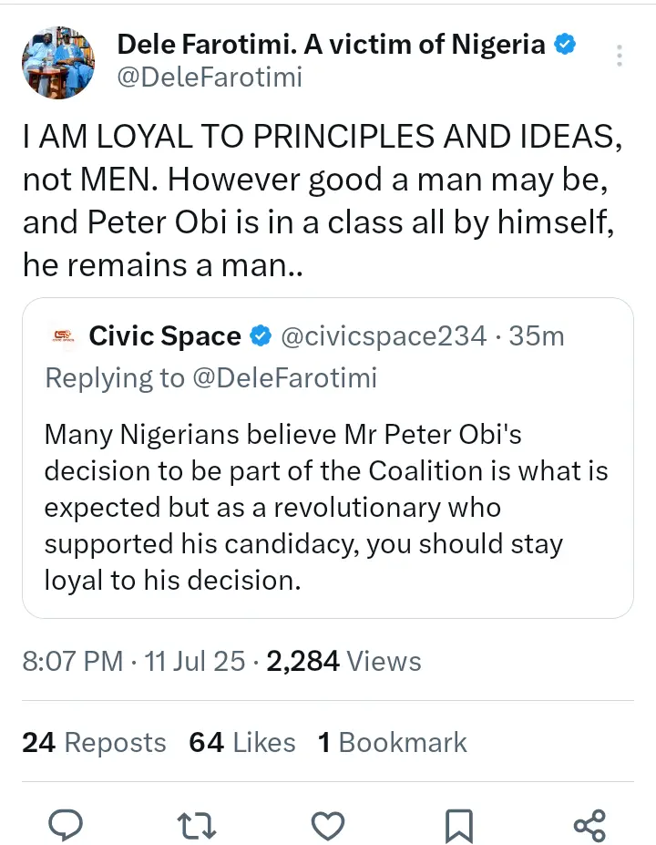Open the quoted Civic Space tweet text
Screen dimensions: 656x845
pos(326,506)
